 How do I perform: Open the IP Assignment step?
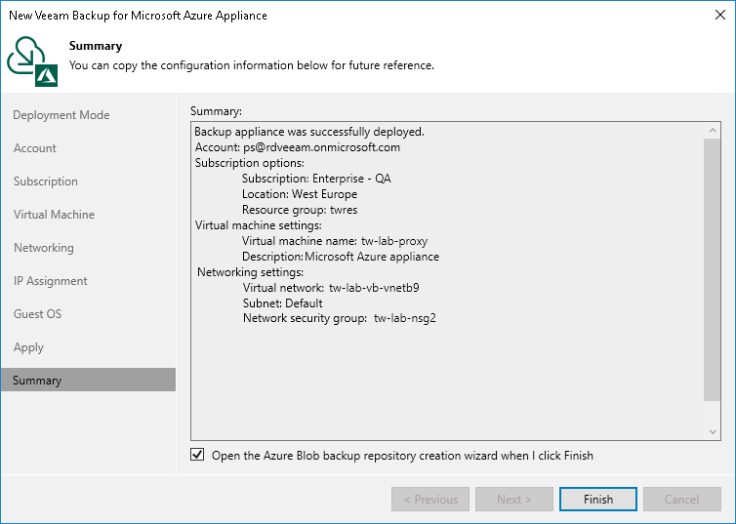[51, 281]
